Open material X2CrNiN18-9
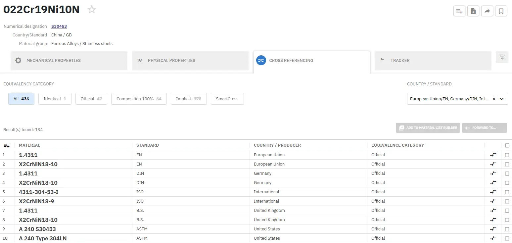Screen dimensions: 512x243 [36, 201]
